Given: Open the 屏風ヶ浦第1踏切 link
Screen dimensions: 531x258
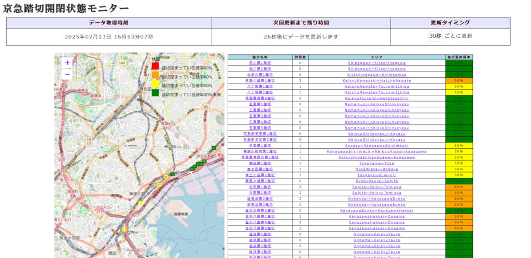Looking at the screenshot, I should click(x=260, y=181).
